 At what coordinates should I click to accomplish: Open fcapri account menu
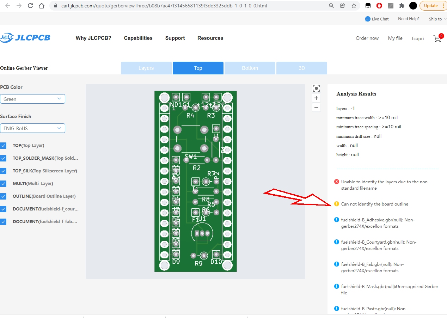coord(418,38)
